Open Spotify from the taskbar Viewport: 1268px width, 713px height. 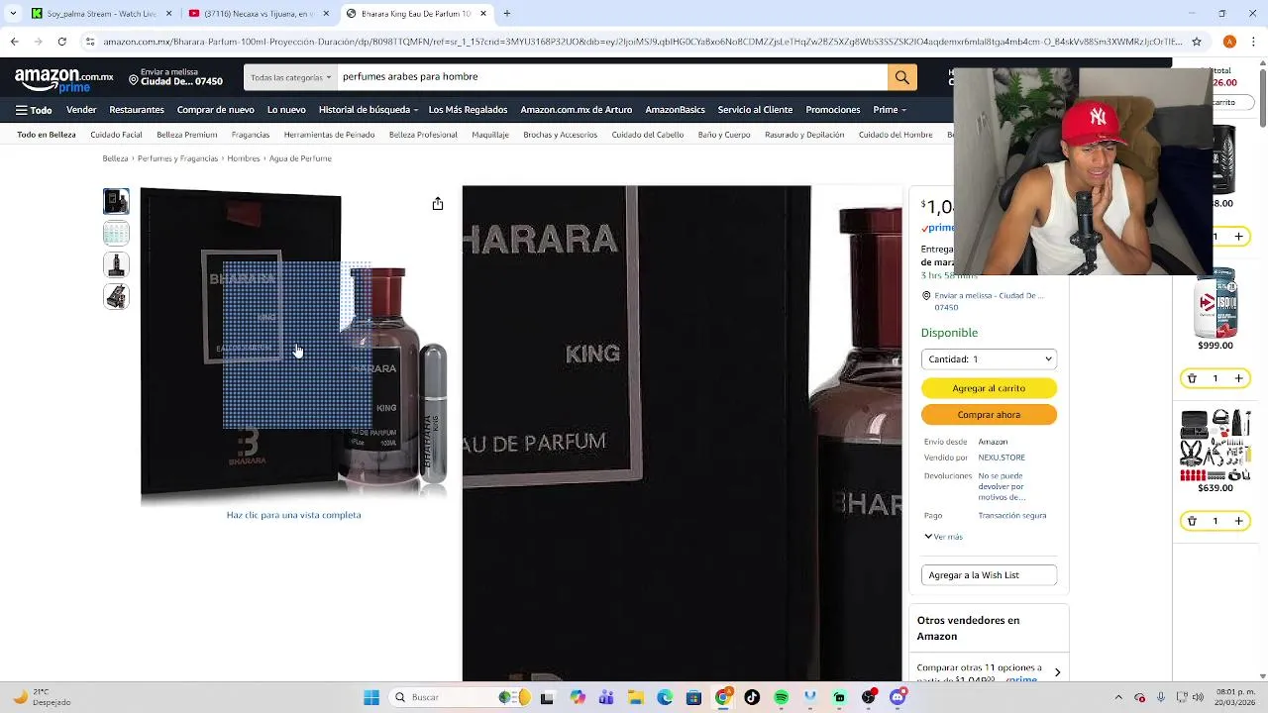click(x=782, y=697)
